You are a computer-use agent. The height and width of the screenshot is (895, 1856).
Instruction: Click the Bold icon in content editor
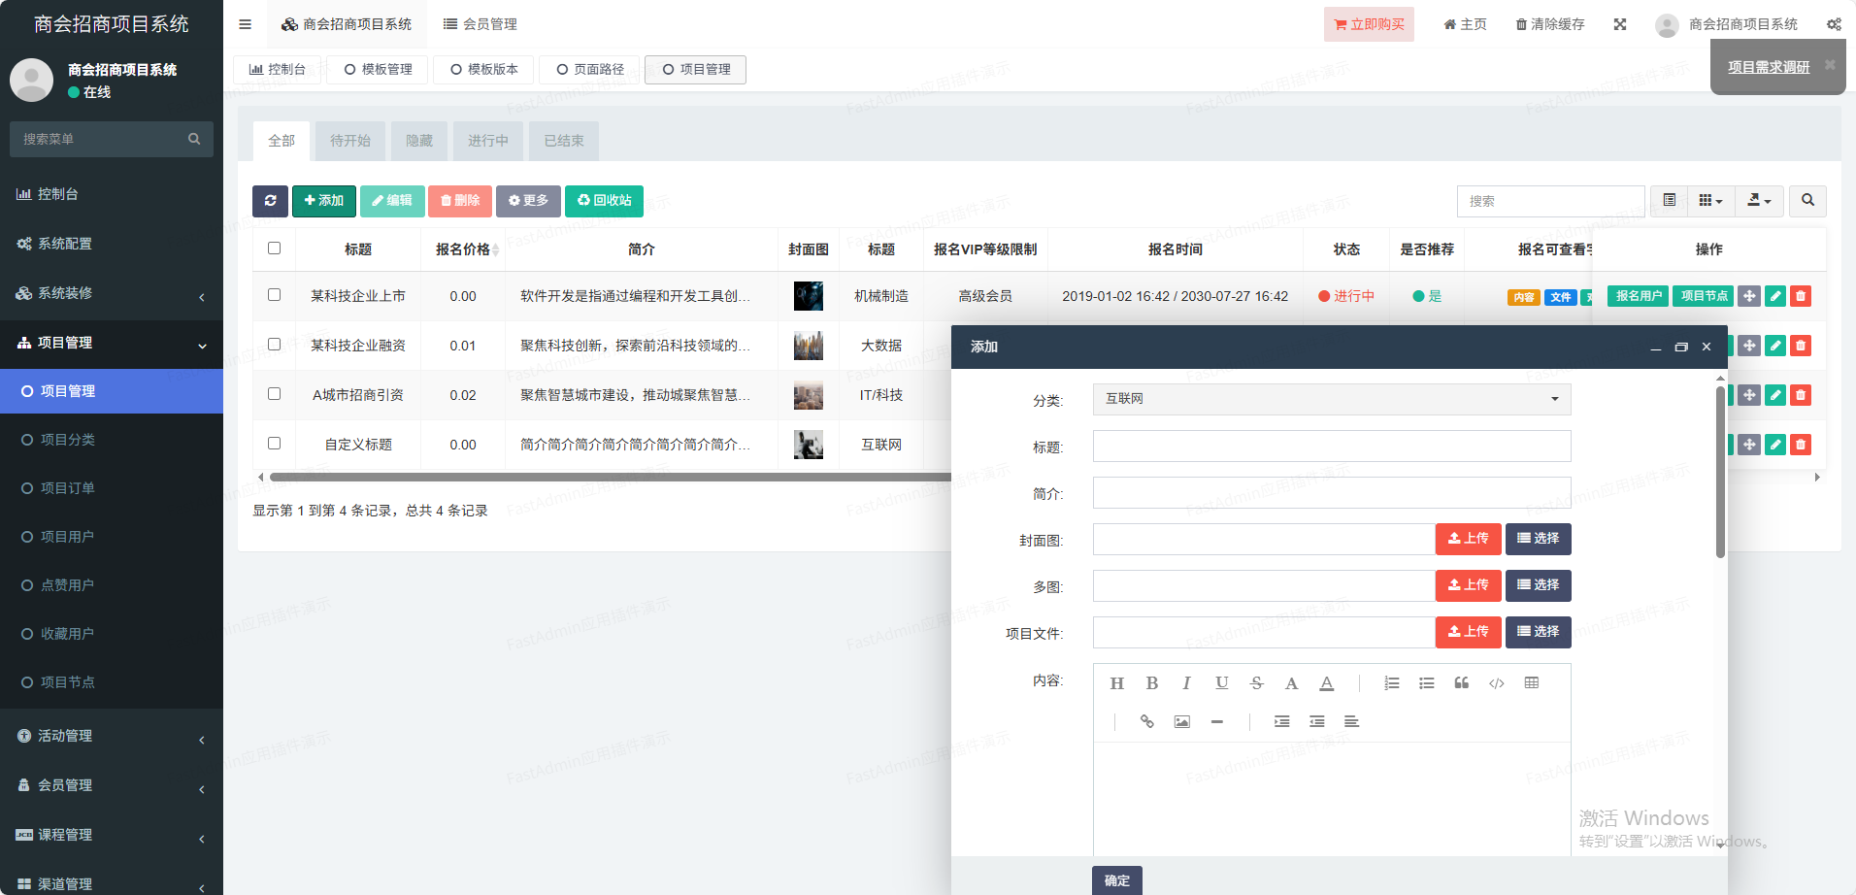click(1151, 683)
